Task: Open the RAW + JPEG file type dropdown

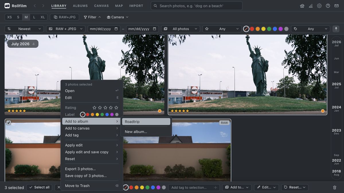Action: 66,29
